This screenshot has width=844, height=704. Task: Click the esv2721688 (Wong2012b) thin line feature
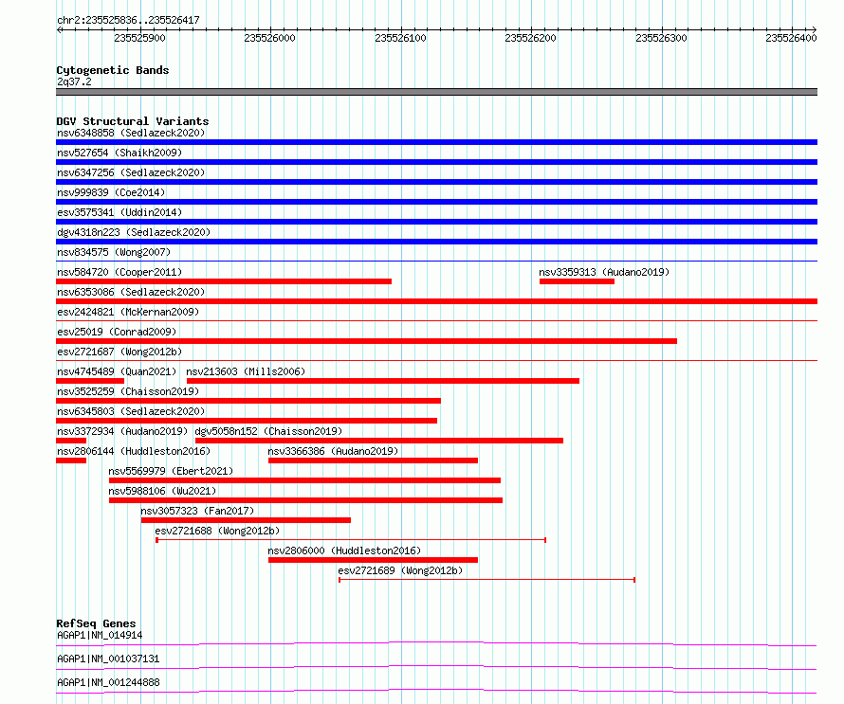tap(351, 540)
